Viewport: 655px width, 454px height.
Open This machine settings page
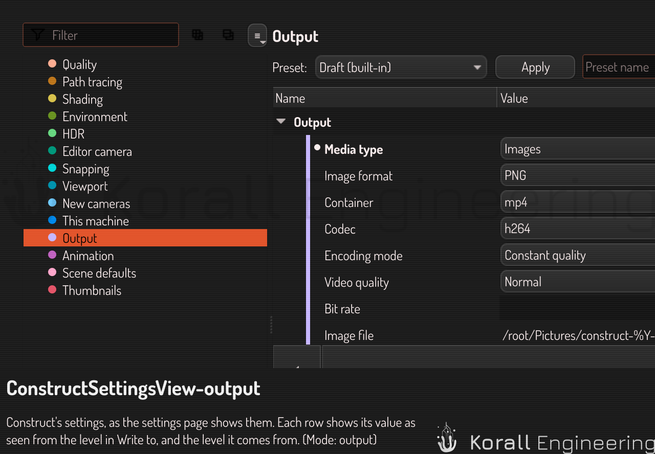(x=145, y=221)
